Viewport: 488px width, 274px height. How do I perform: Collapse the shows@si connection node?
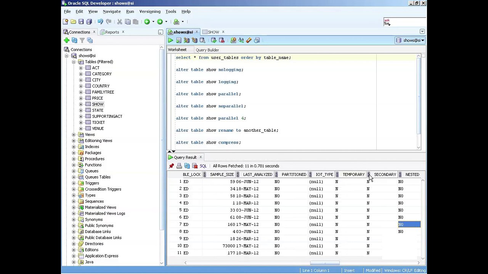(x=66, y=56)
